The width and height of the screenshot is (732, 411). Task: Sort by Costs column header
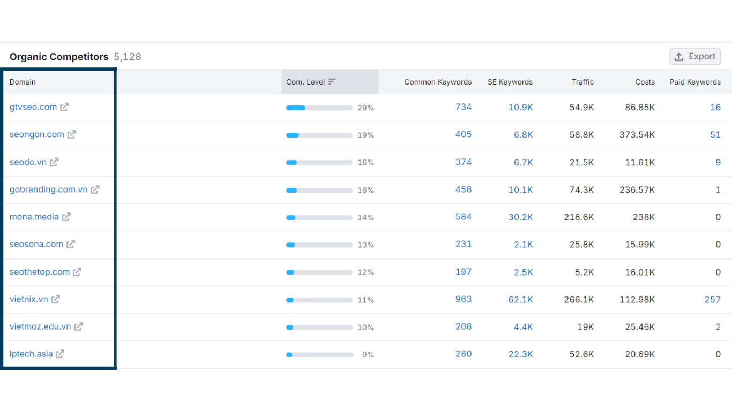pyautogui.click(x=645, y=82)
